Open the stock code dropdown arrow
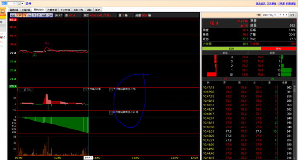This screenshot has width=298, height=160. click(x=15, y=3)
